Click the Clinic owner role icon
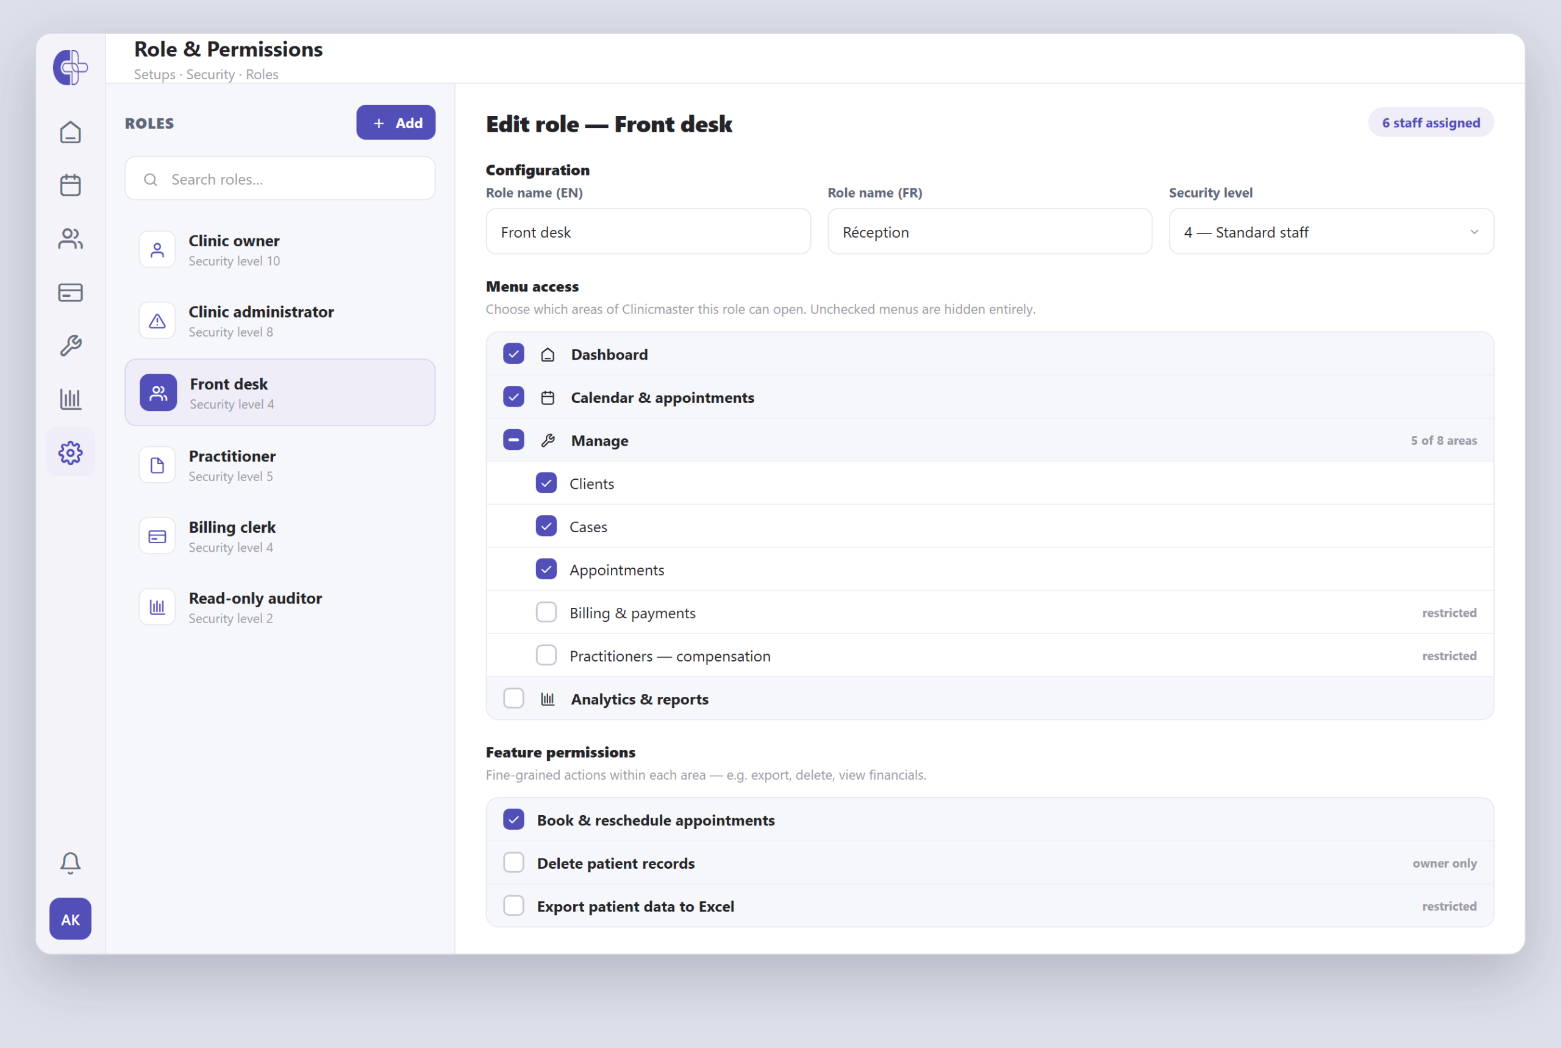 pyautogui.click(x=157, y=250)
